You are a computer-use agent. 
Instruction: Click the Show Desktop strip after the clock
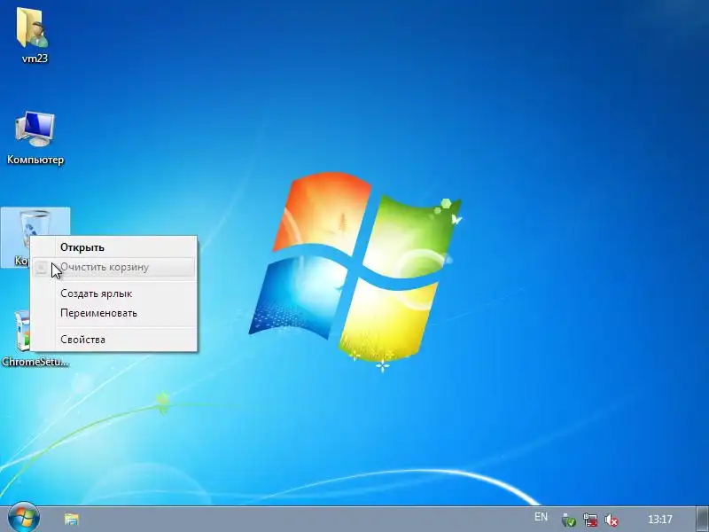click(701, 519)
